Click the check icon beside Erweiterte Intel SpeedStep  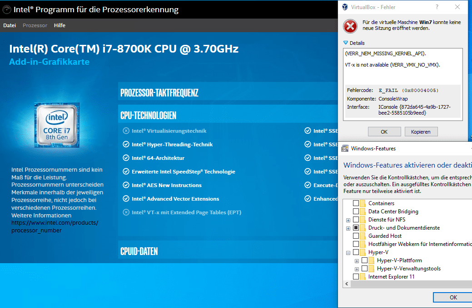tap(126, 171)
